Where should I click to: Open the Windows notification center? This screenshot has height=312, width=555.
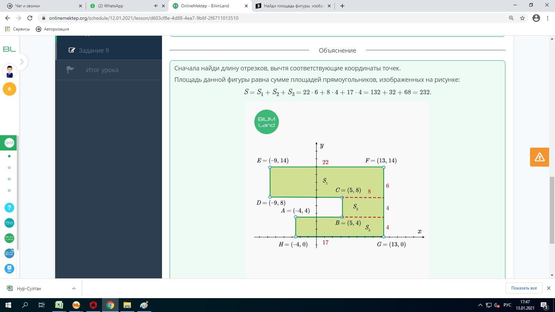click(544, 305)
